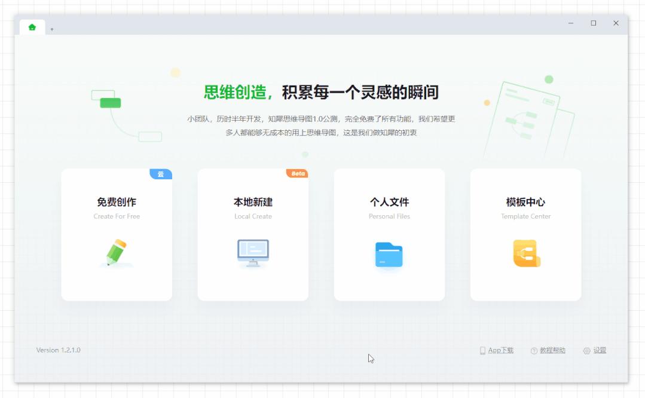Open the 模板中心 Template Center
645x398 pixels.
[x=525, y=234]
